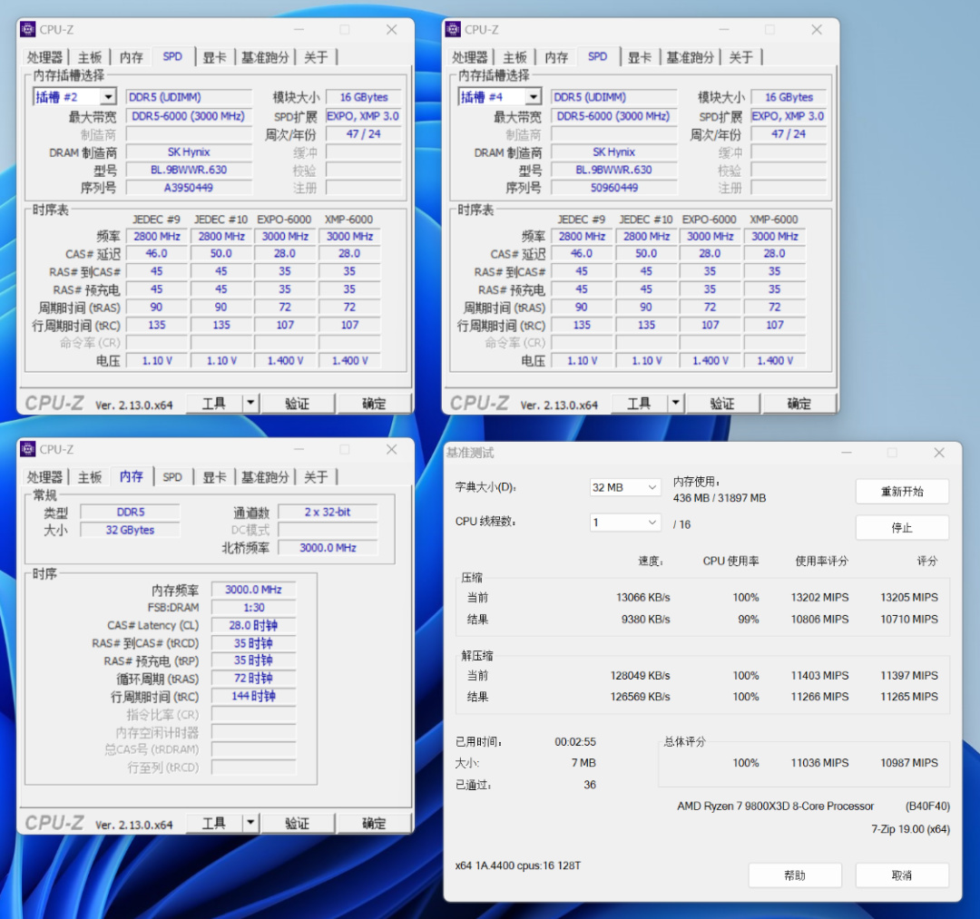Screen dimensions: 980x919
Task: Switch to 显卡 tab in slot #4 window
Action: 640,57
